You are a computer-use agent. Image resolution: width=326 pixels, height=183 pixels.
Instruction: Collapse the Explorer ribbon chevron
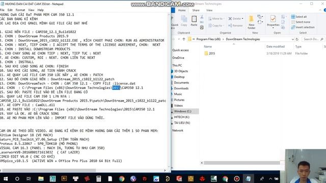(320, 10)
